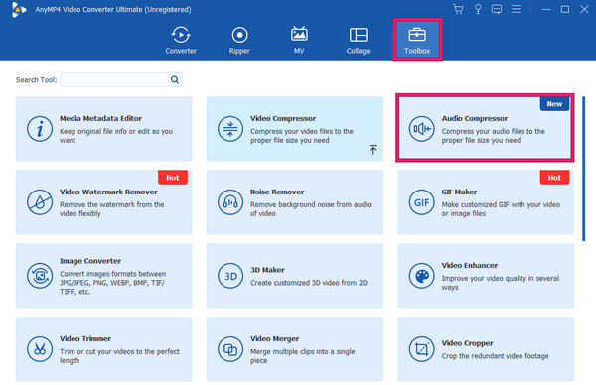Switch to the Ripper tab

click(239, 41)
